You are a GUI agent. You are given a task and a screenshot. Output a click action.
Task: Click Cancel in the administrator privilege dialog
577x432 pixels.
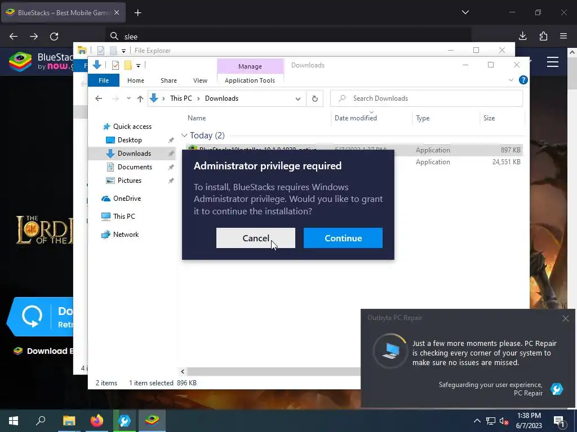(x=256, y=238)
